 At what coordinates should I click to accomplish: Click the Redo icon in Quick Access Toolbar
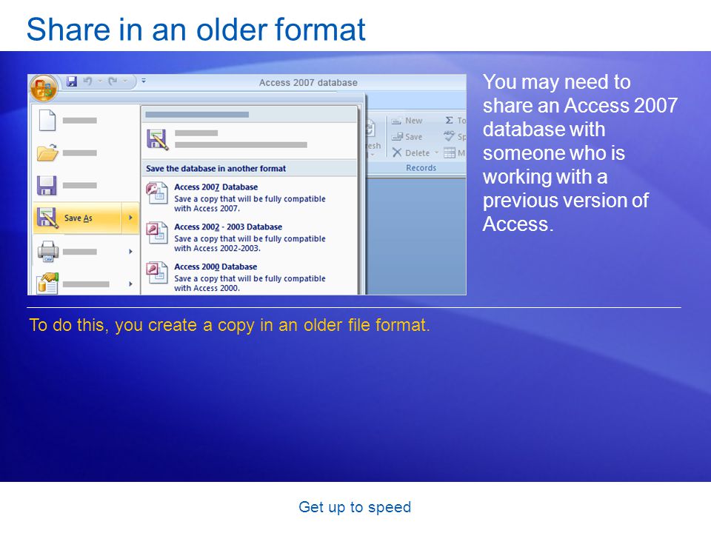coord(113,81)
